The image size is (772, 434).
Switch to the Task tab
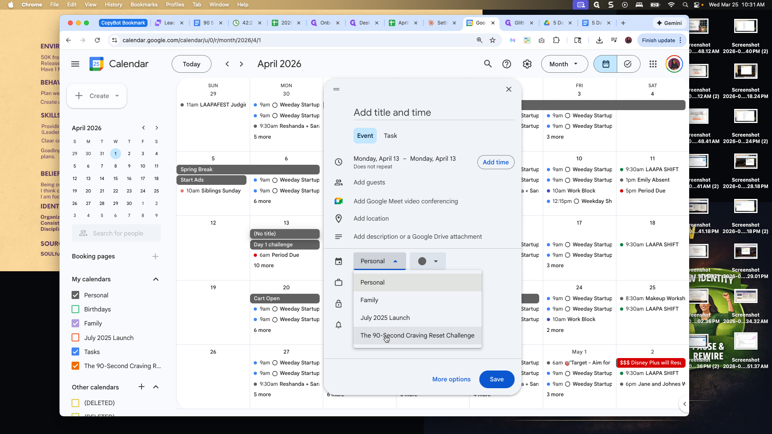(x=390, y=136)
